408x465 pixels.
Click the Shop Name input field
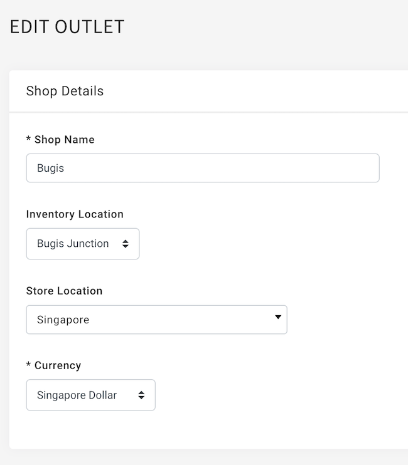pyautogui.click(x=203, y=168)
